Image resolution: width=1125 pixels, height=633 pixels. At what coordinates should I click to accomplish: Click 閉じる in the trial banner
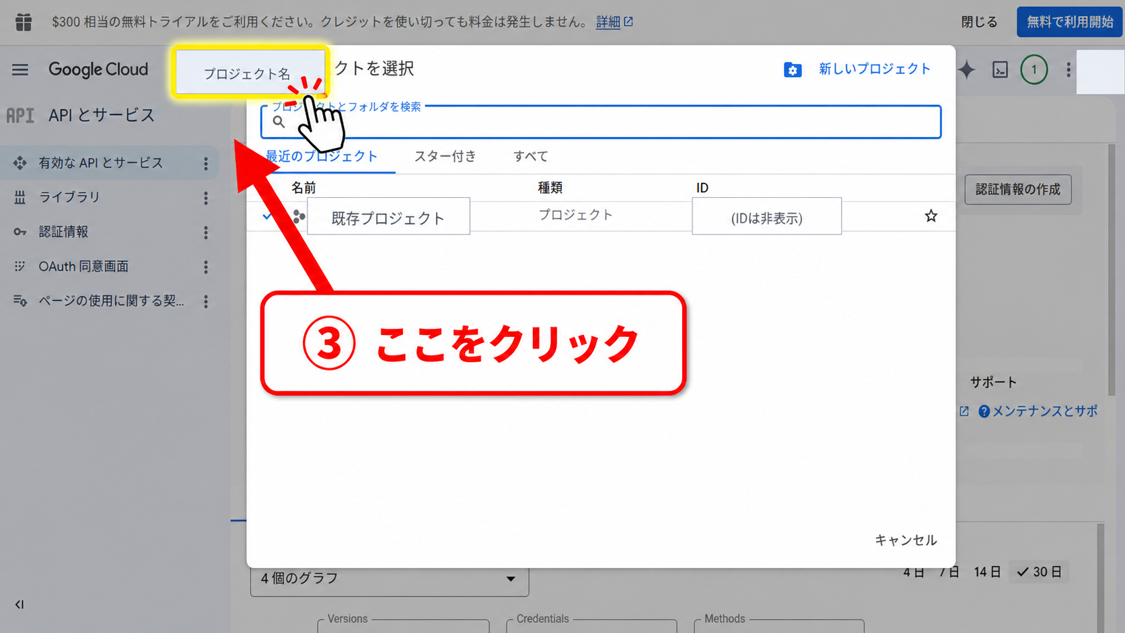pos(979,22)
